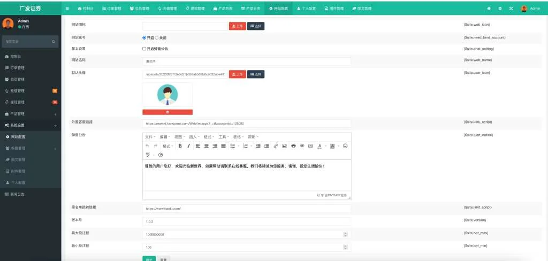
Task: Open background color dropdown arrow
Action: tap(339, 145)
